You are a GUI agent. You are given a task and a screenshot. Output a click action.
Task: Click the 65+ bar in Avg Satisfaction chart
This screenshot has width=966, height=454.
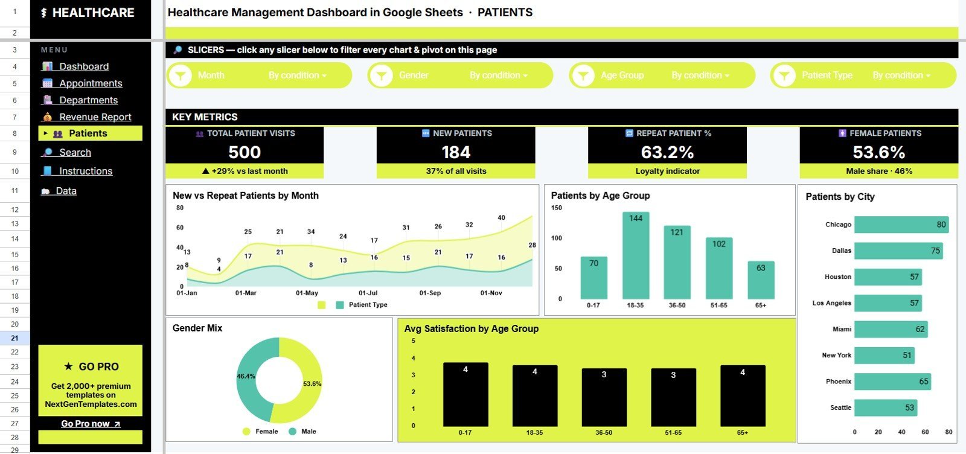click(x=743, y=396)
